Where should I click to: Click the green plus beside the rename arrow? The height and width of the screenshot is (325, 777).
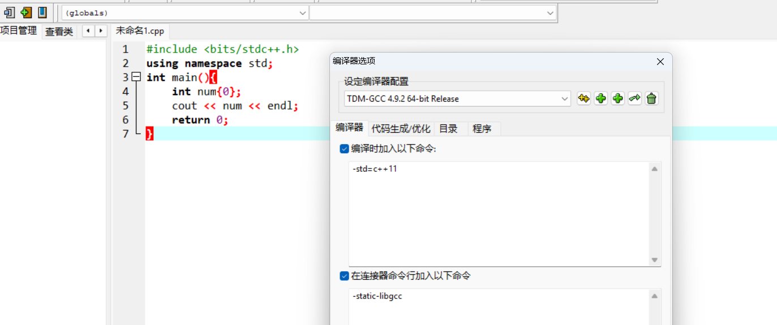(617, 98)
